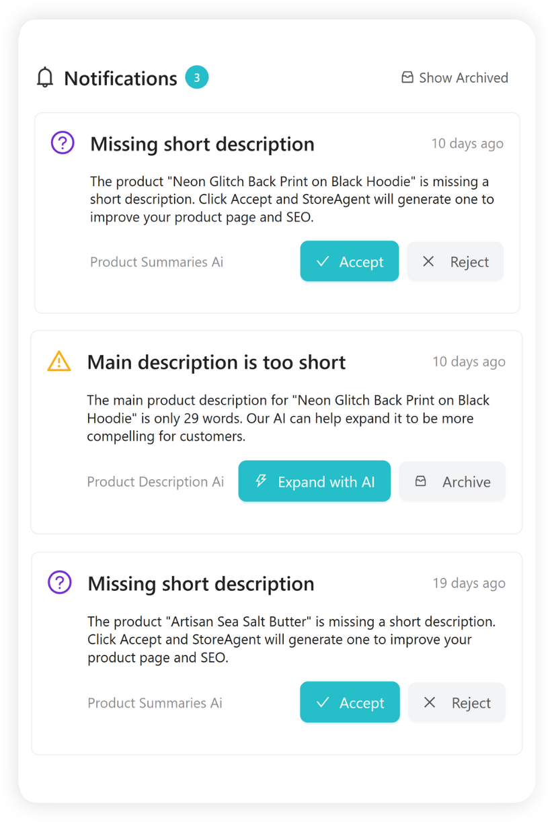Image resolution: width=550 pixels, height=822 pixels.
Task: Click the notifications bell icon
Action: coord(44,77)
